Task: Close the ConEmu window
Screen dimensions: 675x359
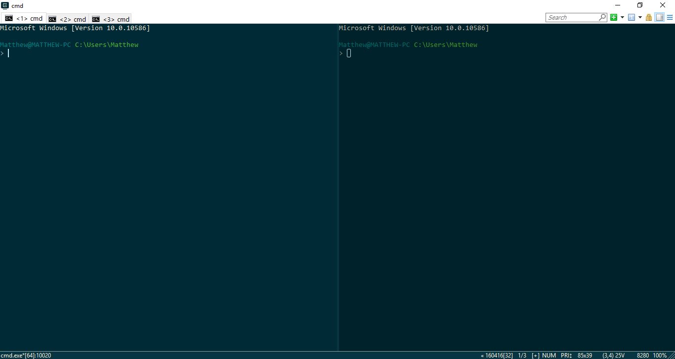Action: [663, 5]
